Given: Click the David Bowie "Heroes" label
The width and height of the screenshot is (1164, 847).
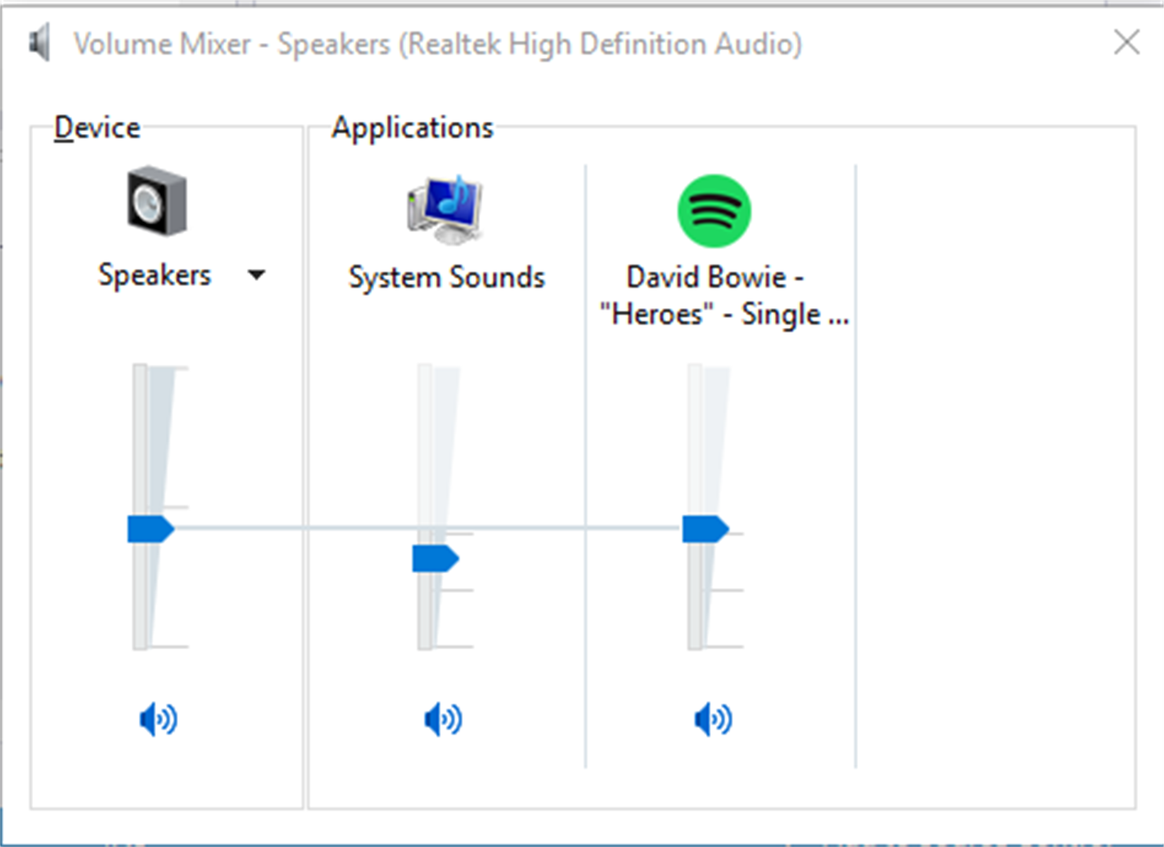Looking at the screenshot, I should point(723,296).
